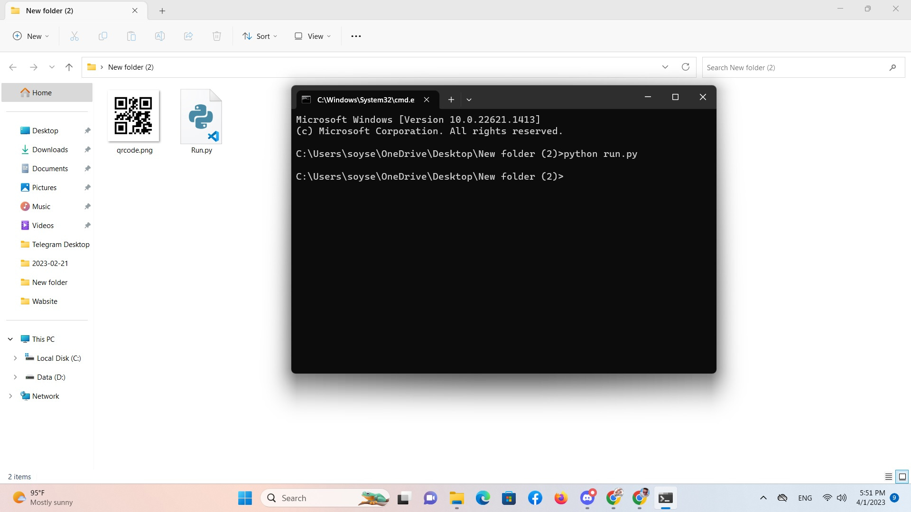Go forward with the right arrow

coord(34,67)
